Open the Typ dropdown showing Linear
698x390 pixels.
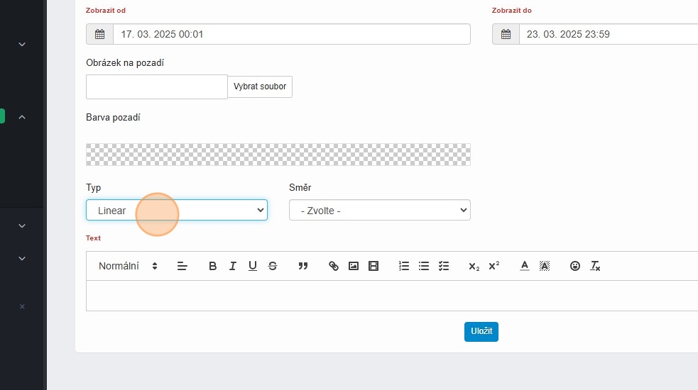tap(176, 211)
